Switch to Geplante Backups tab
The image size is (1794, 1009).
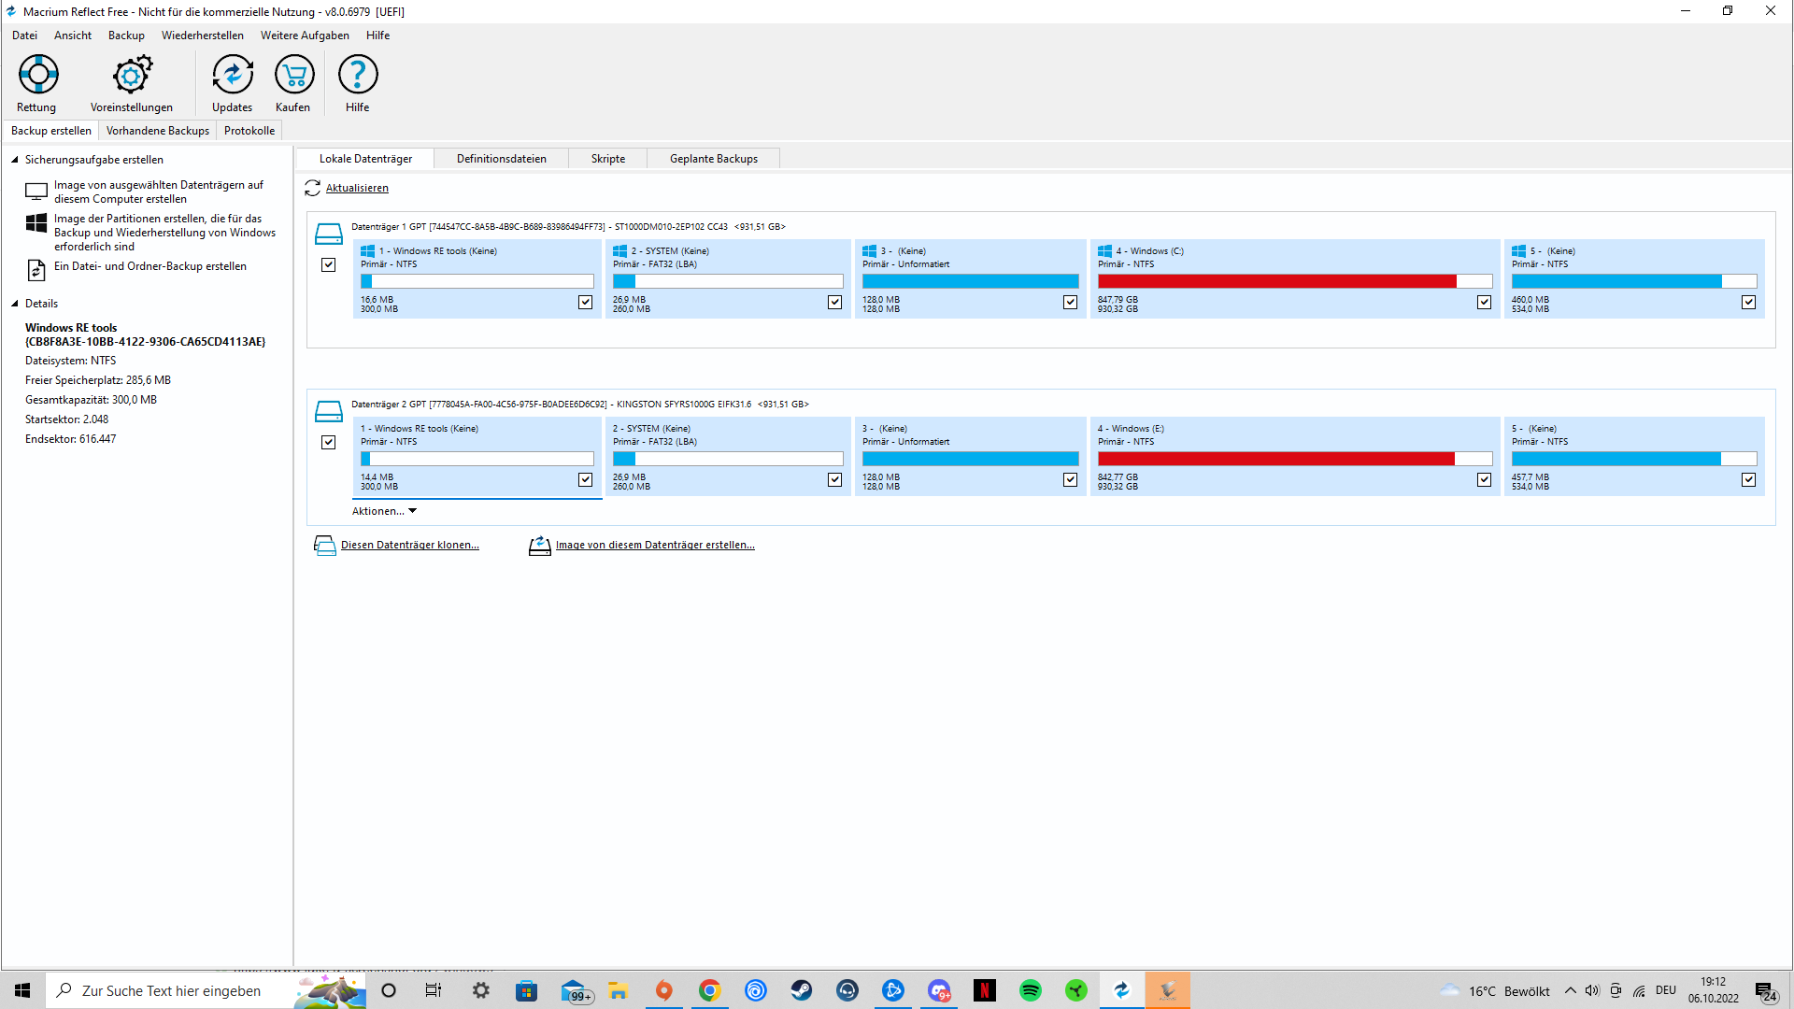coord(713,159)
